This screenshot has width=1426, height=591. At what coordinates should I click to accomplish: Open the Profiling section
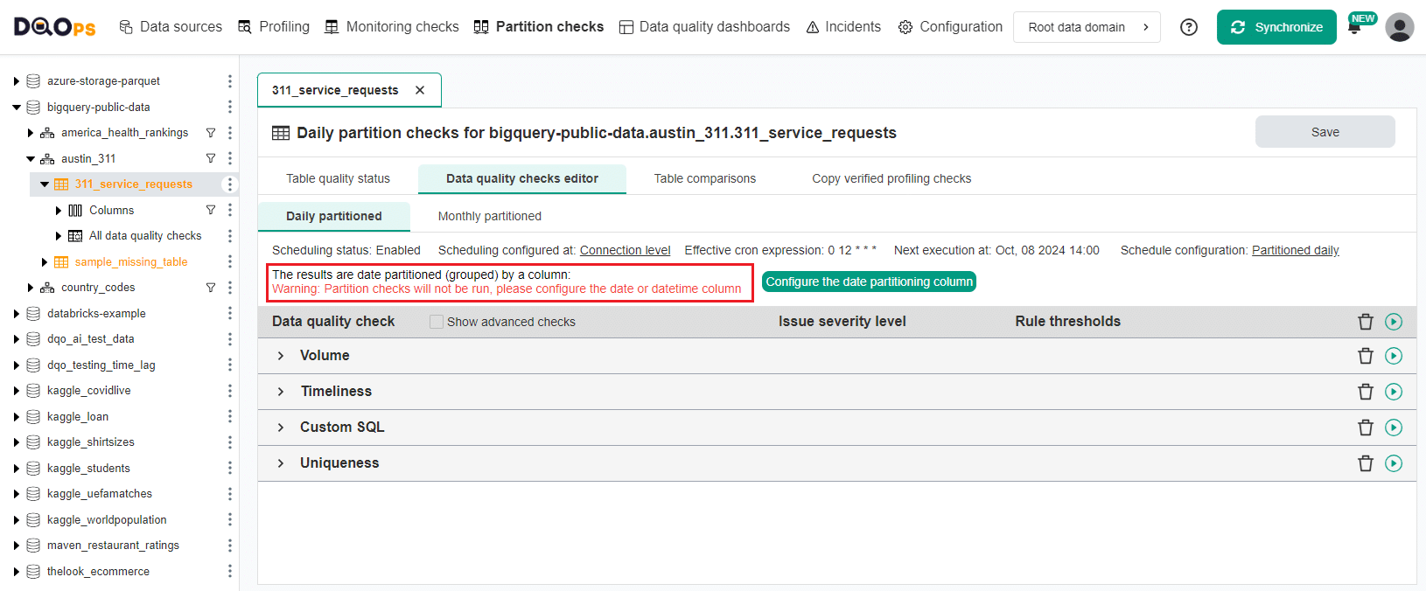point(274,27)
